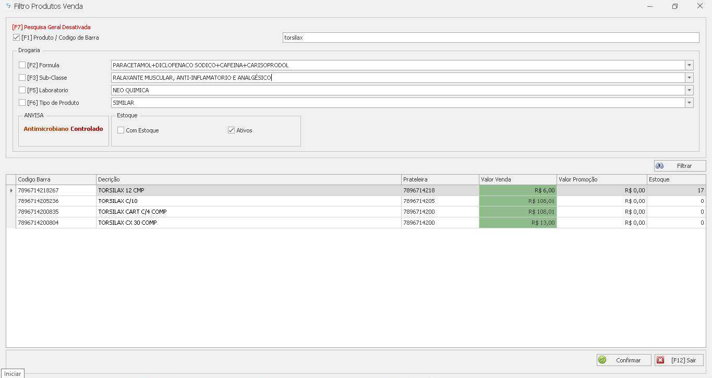Click the green check icon on Confirmar
The height and width of the screenshot is (378, 712).
(602, 360)
